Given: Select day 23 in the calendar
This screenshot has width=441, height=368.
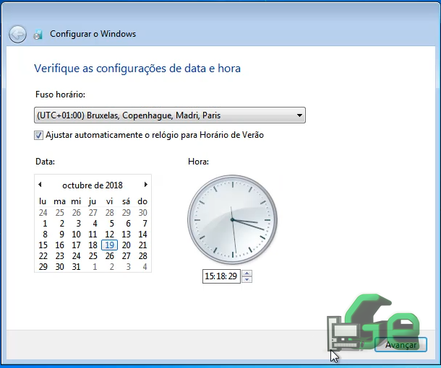Looking at the screenshot, I should (59, 256).
